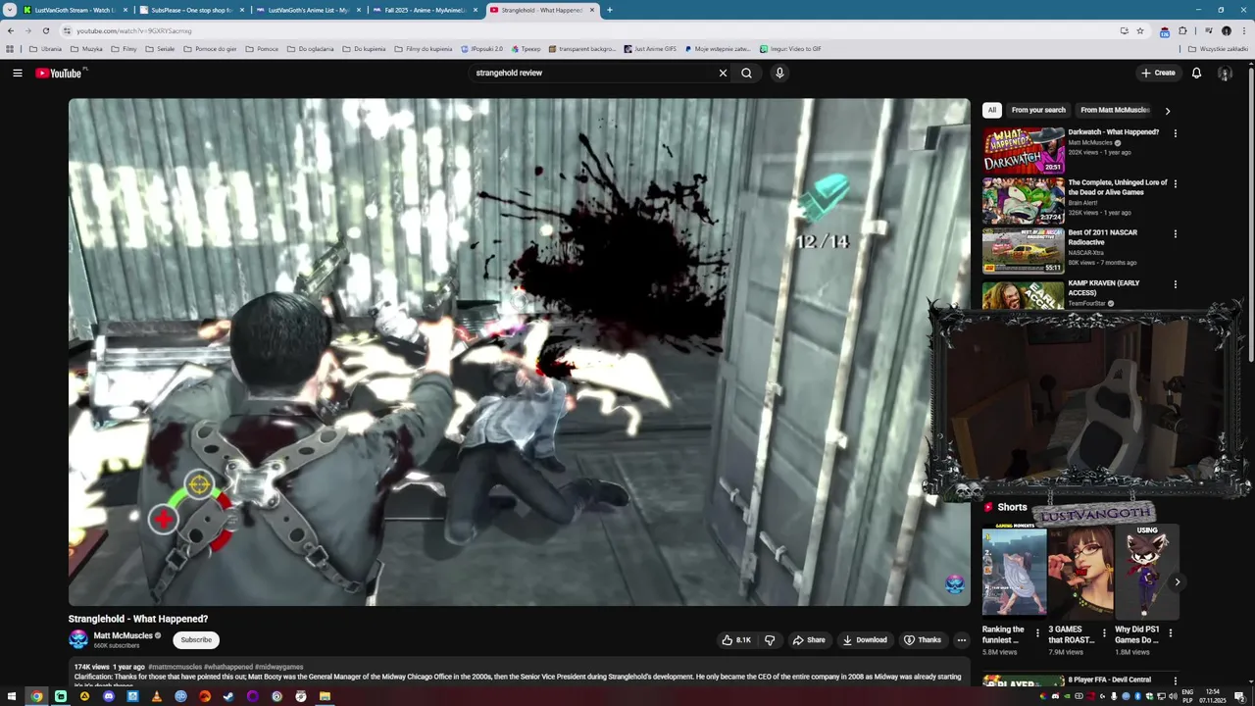
Task: Open the Filmy bookmarks folder
Action: (125, 48)
